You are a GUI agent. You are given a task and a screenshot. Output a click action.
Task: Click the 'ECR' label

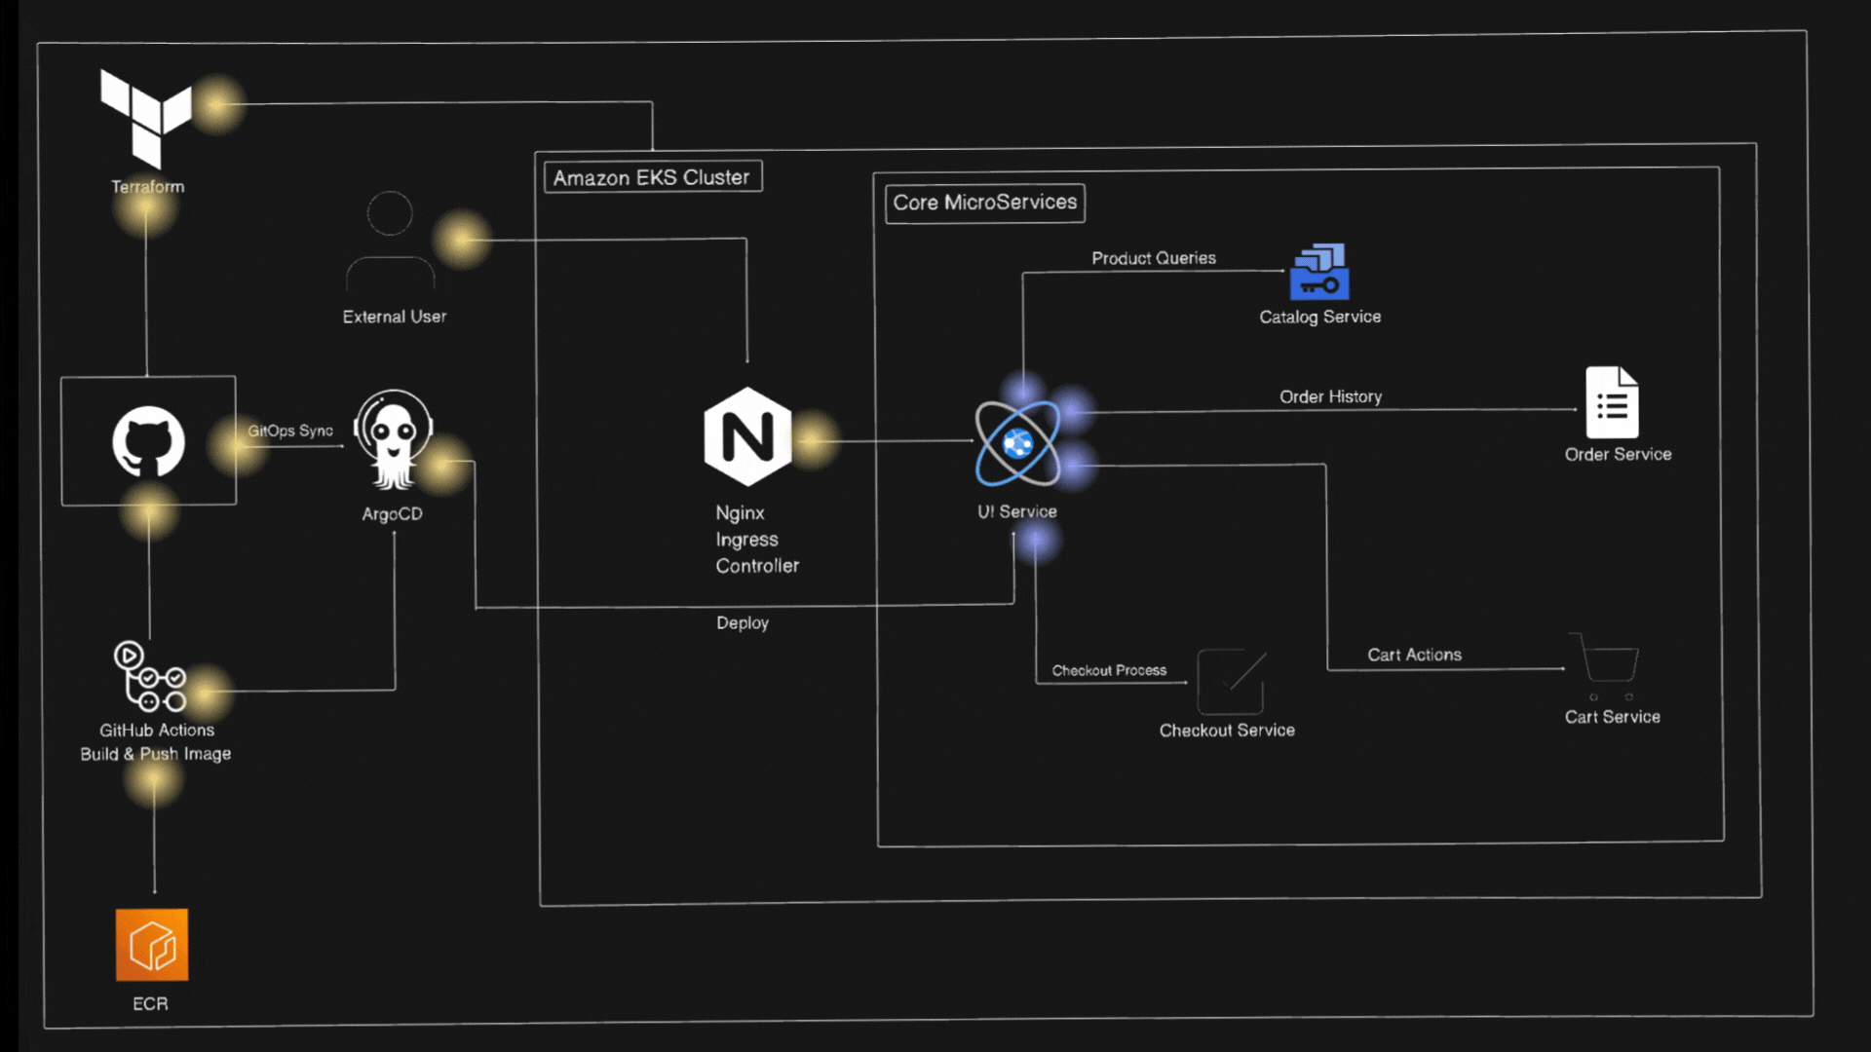pos(150,1003)
